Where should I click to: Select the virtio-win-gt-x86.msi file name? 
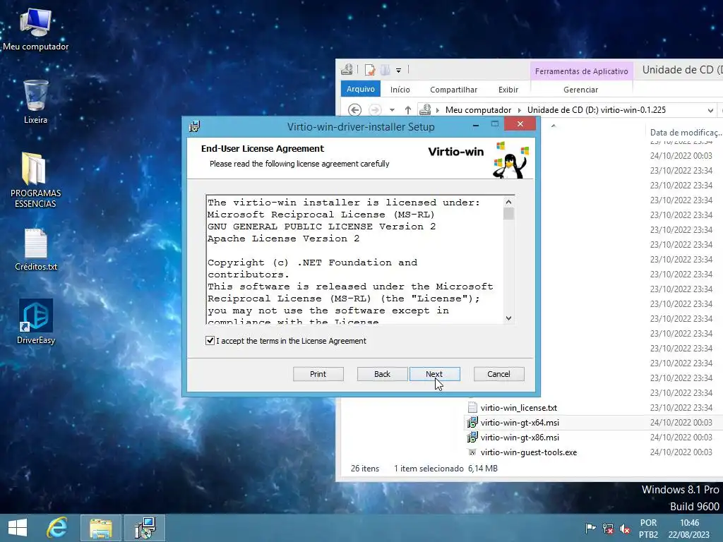[520, 437]
